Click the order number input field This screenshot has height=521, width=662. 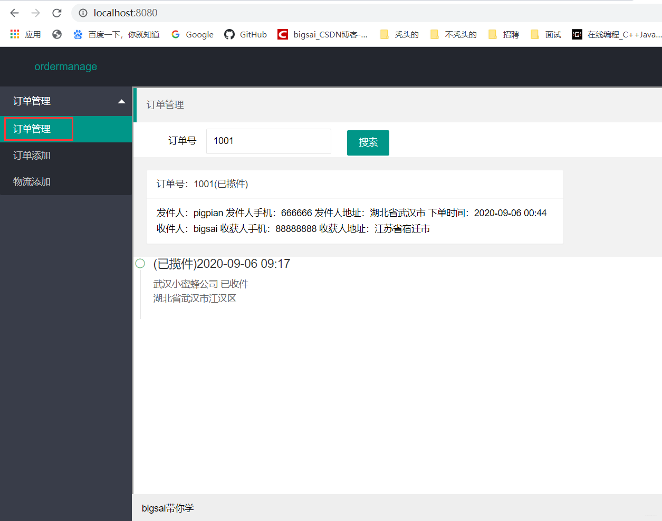coord(268,141)
